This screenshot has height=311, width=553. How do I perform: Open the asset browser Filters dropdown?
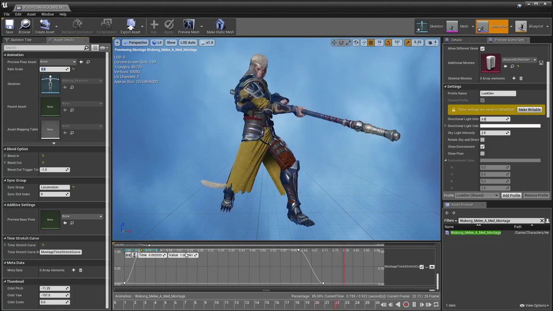[x=451, y=221]
